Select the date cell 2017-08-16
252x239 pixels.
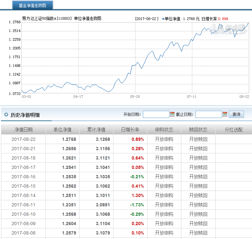(24, 177)
